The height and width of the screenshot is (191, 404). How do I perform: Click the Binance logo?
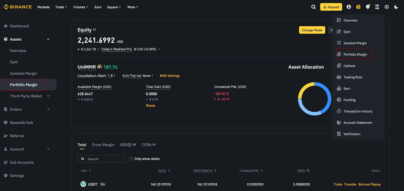18,7
